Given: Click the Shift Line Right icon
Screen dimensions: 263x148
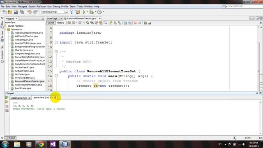Looking at the screenshot, I should [x=130, y=23].
